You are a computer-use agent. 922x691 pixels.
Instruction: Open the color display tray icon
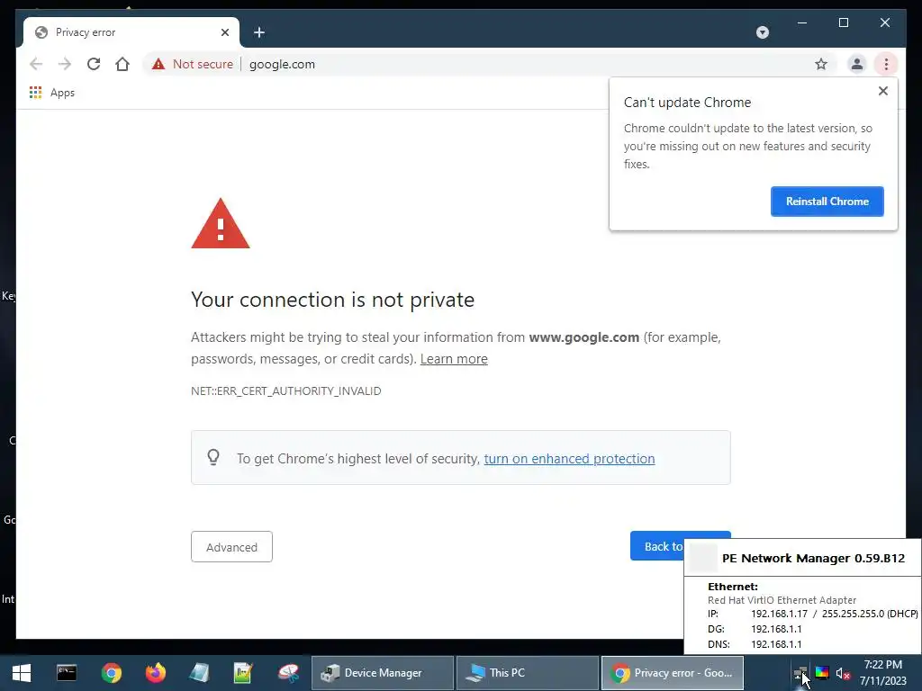click(822, 673)
